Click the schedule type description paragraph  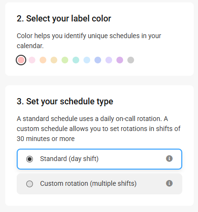pos(99,129)
